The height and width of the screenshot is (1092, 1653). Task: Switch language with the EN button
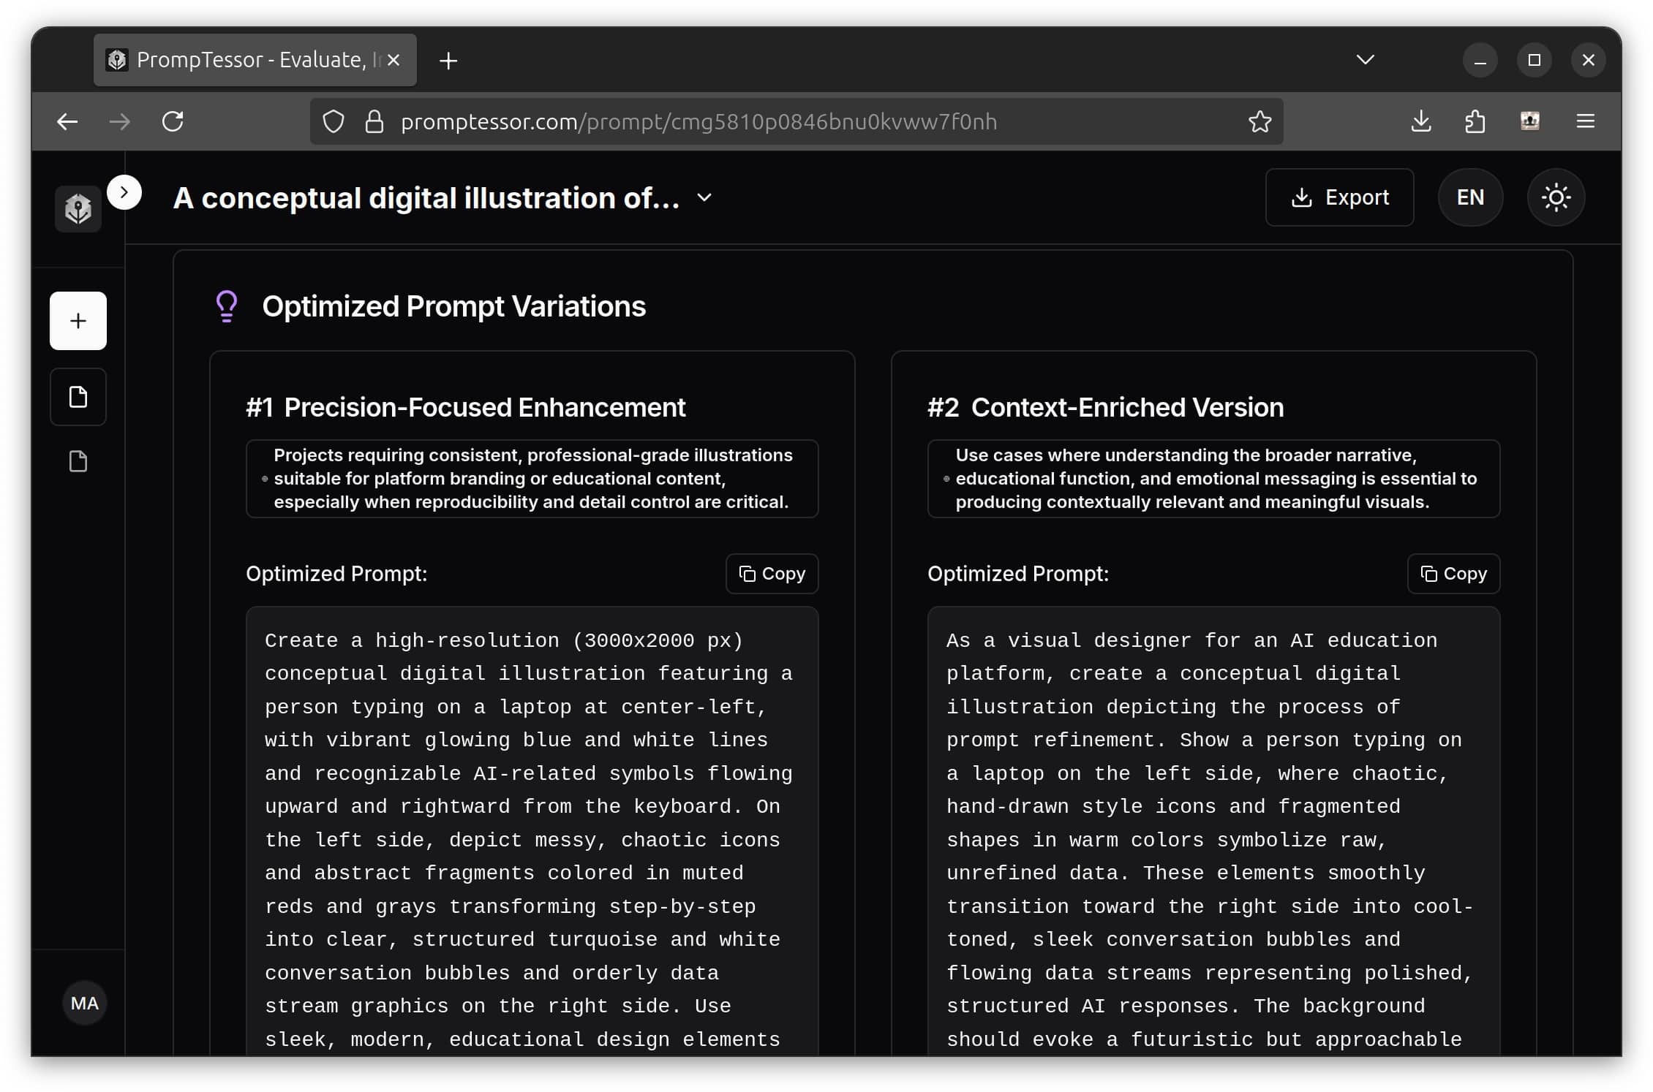tap(1470, 197)
